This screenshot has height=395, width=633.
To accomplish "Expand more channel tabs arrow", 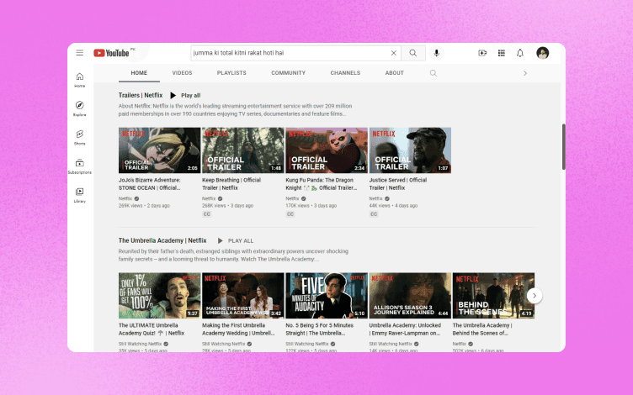I will tap(524, 73).
